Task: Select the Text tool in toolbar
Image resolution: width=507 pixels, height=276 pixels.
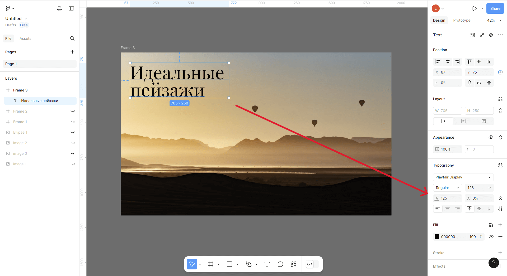Action: coord(267,264)
